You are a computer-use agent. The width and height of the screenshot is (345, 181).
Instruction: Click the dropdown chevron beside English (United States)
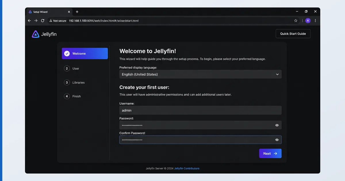(277, 74)
